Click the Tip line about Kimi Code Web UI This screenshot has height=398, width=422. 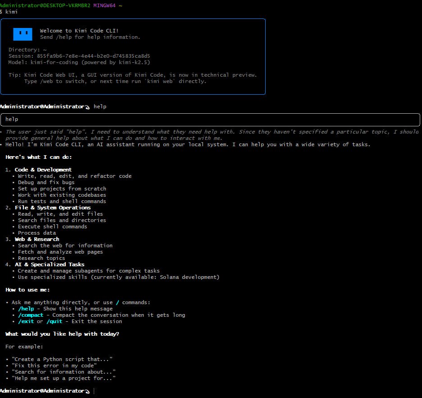[x=132, y=75]
